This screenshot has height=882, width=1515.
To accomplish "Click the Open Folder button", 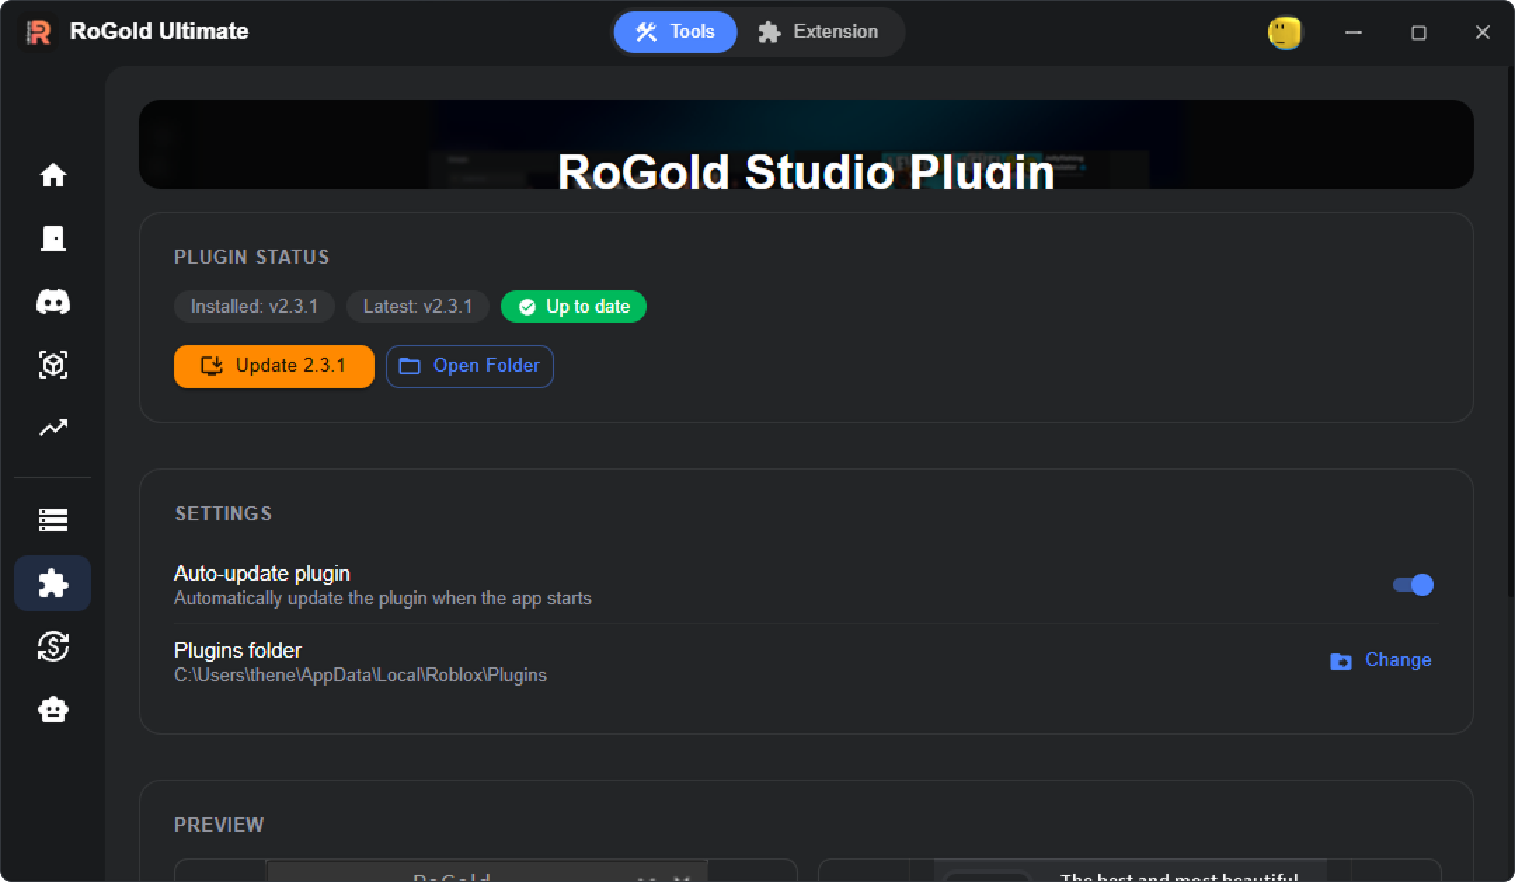I will (470, 366).
